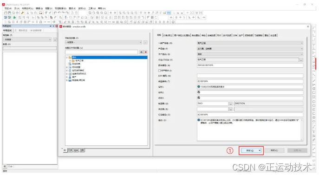
Task: Click the globe language icon in the 名称2 field
Action: click(199, 92)
